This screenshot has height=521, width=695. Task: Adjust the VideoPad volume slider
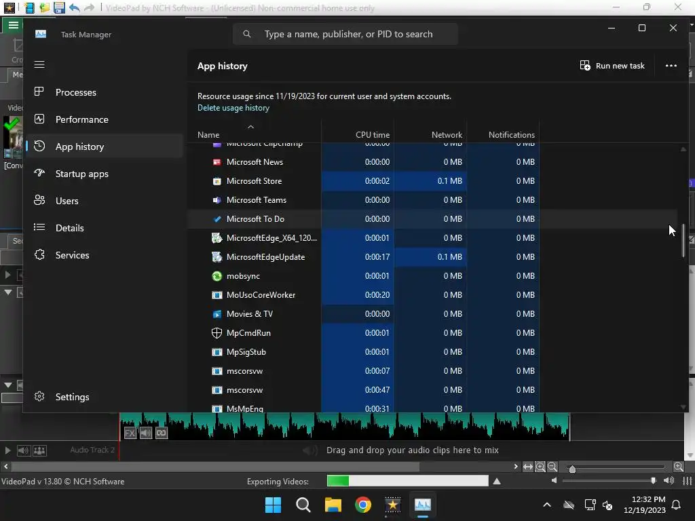(x=653, y=481)
